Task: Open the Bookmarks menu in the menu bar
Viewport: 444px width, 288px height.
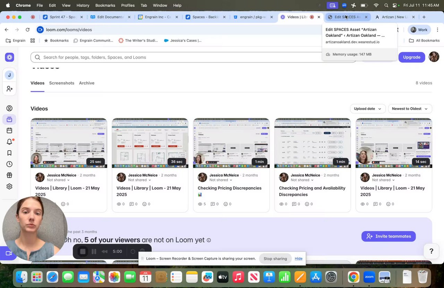Action: pyautogui.click(x=105, y=5)
